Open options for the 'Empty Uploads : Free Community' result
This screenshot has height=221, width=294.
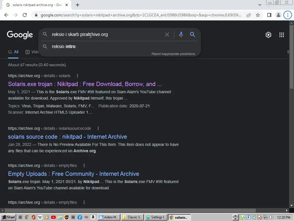point(84,165)
